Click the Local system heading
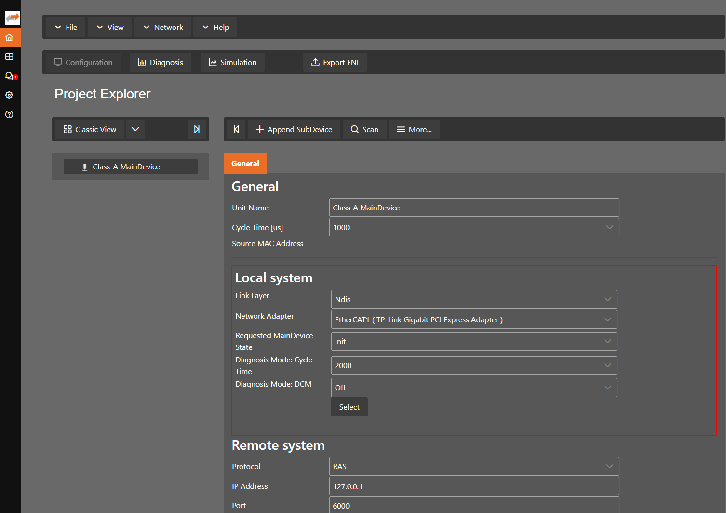 click(274, 278)
